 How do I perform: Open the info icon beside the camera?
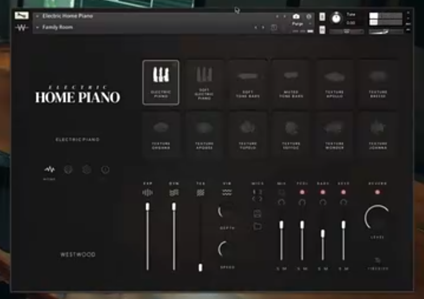[x=309, y=16]
